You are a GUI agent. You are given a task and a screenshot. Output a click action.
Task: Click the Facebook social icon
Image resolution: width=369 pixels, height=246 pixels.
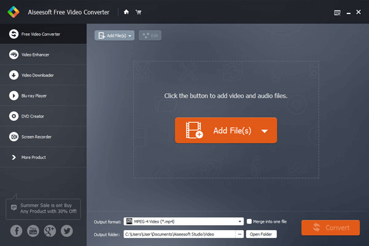click(x=15, y=231)
